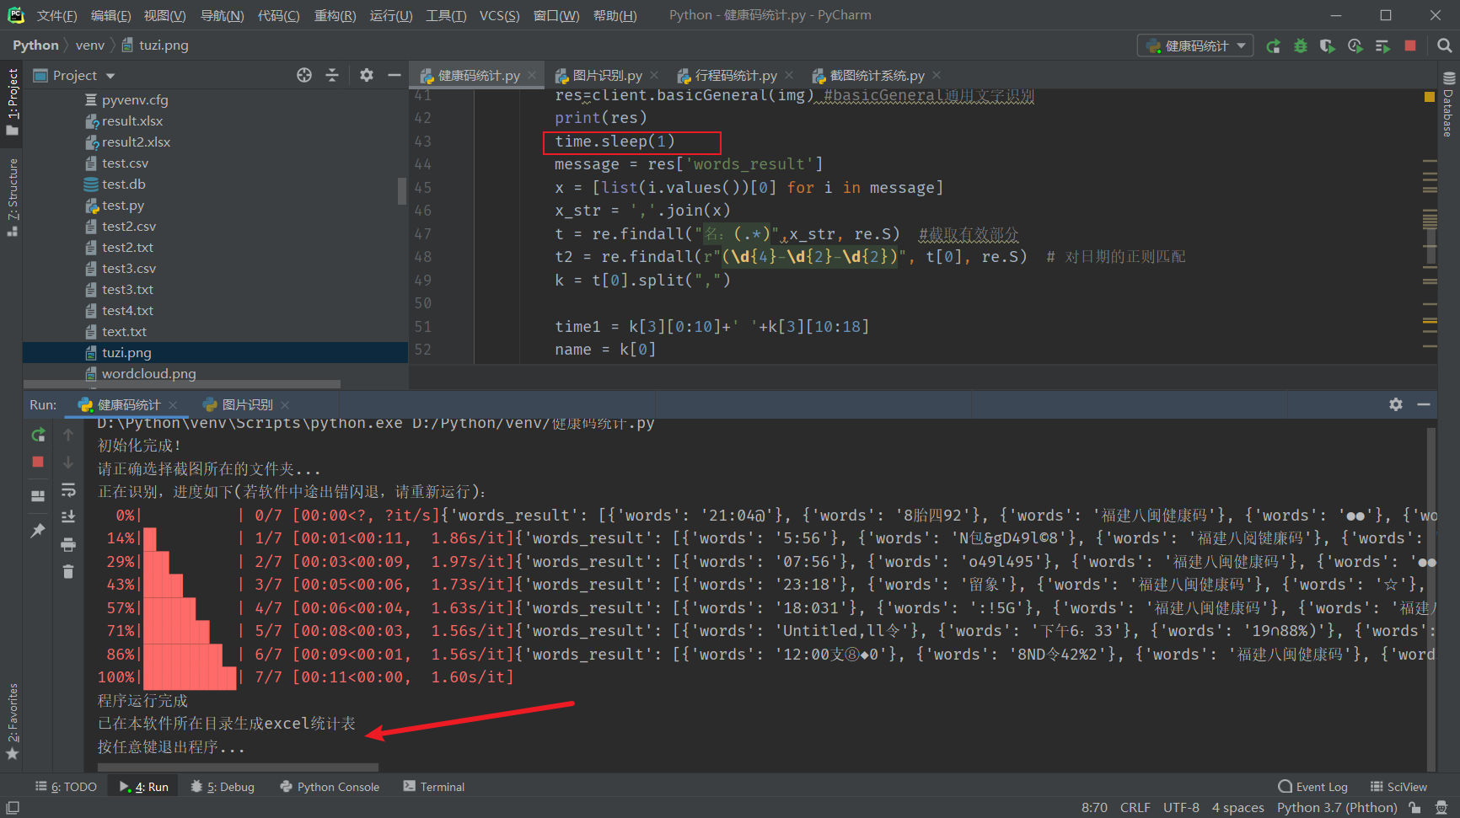Image resolution: width=1460 pixels, height=818 pixels.
Task: Click the down-arrow stack trace icon in Run panel
Action: (x=68, y=462)
